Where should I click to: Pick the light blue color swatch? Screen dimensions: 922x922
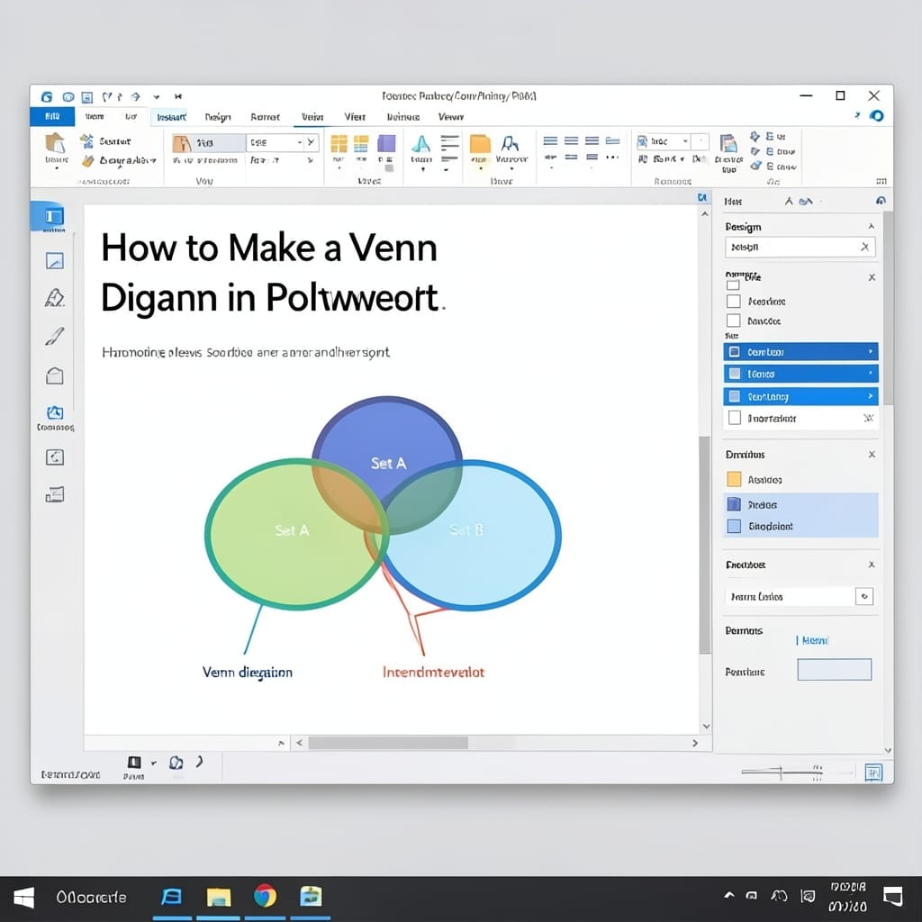[734, 526]
